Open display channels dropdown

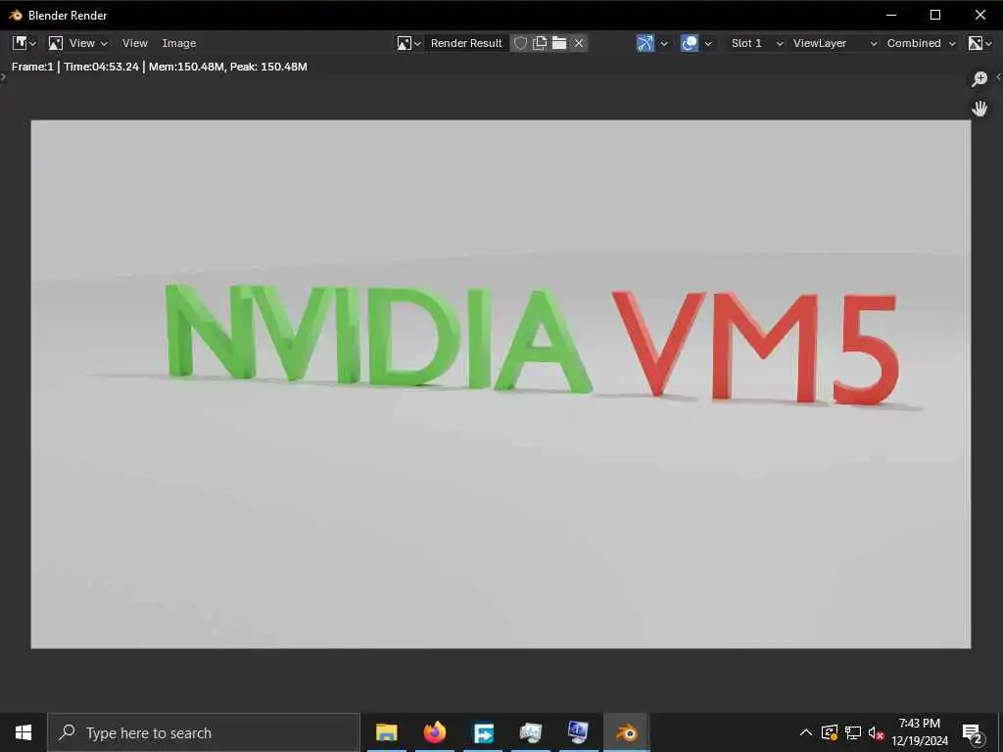(979, 43)
